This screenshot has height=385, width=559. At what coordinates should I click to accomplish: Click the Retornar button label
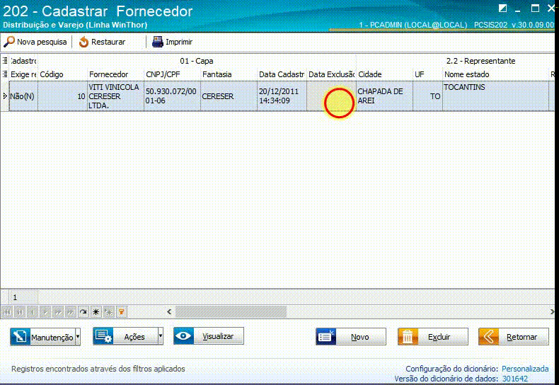(x=521, y=337)
